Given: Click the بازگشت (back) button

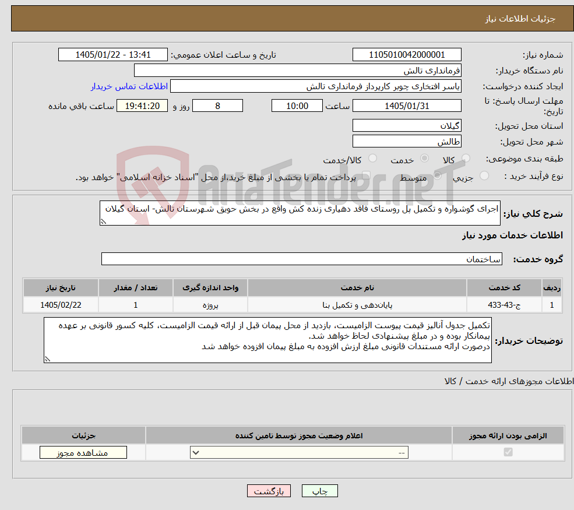Looking at the screenshot, I should coord(269,491).
